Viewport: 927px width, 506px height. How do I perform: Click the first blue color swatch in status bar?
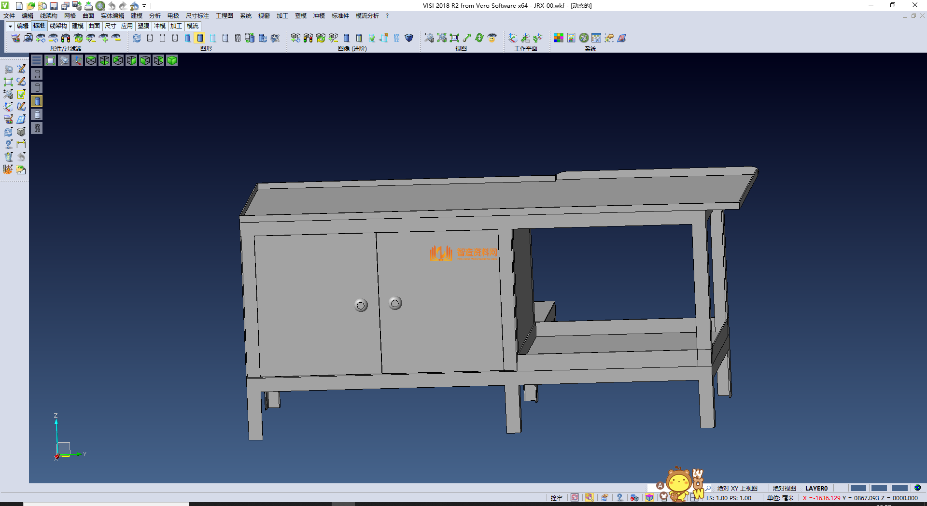857,488
